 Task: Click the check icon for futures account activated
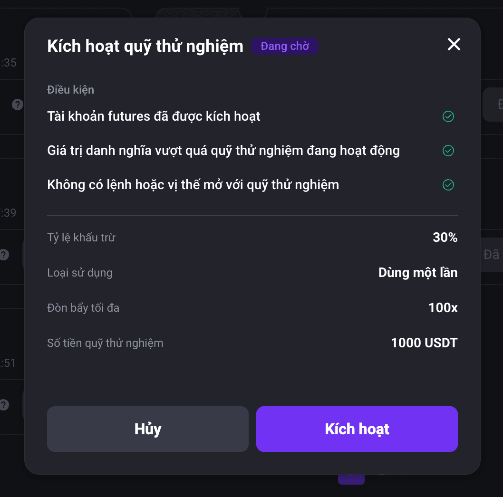[448, 116]
